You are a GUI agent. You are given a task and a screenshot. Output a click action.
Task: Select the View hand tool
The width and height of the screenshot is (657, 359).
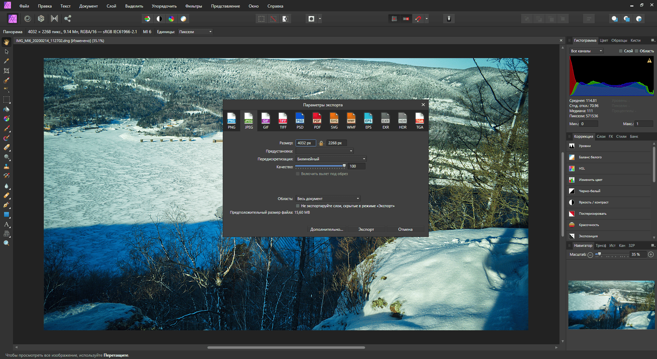pos(7,42)
